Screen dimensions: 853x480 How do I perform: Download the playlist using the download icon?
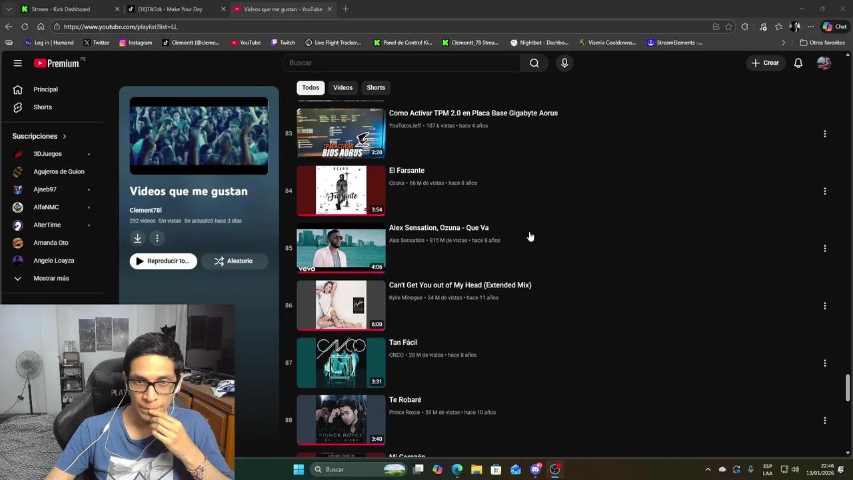point(137,238)
